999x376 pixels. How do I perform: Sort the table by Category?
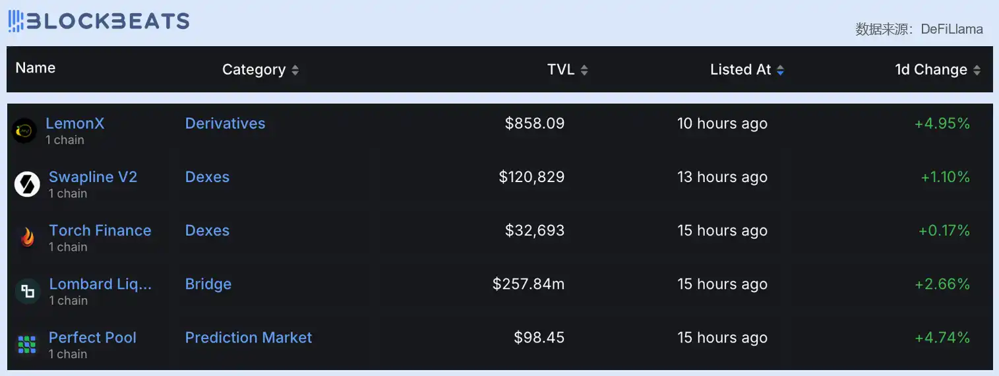point(295,70)
